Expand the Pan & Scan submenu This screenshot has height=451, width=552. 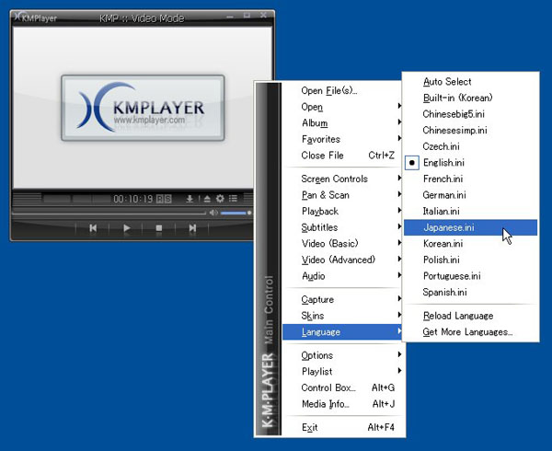click(x=344, y=195)
